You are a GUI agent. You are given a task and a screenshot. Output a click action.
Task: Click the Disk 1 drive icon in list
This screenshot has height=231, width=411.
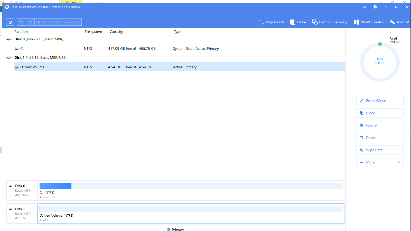(9, 57)
